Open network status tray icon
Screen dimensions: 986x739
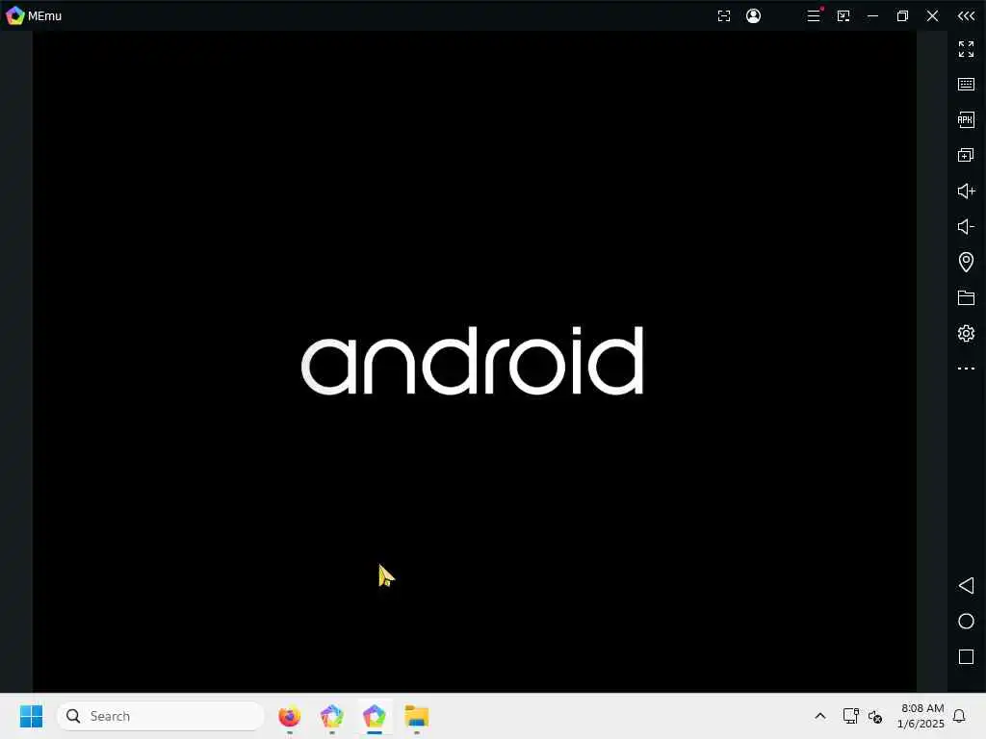[x=851, y=716]
